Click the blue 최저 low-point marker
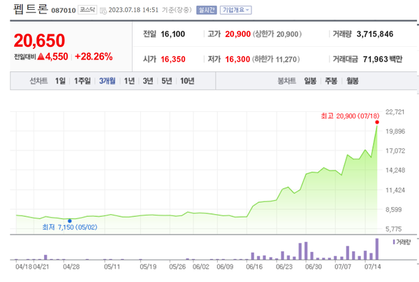 point(69,220)
